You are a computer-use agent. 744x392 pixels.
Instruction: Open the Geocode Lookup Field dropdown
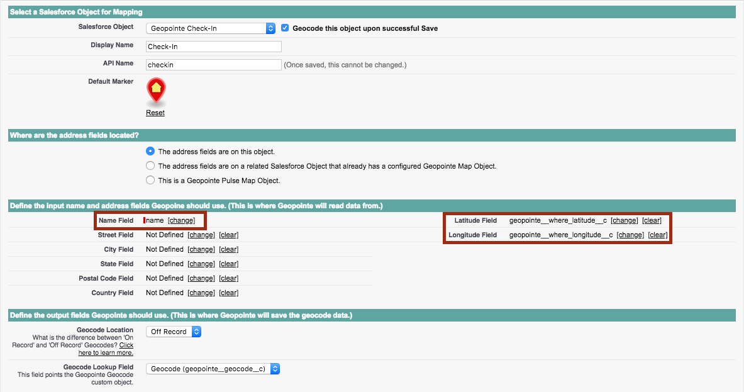213,369
